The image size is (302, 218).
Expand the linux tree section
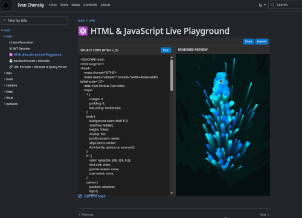tap(8, 98)
